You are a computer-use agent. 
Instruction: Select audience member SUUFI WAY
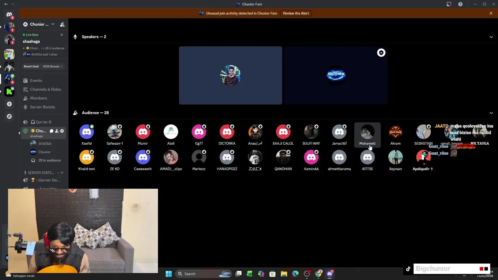click(x=311, y=135)
